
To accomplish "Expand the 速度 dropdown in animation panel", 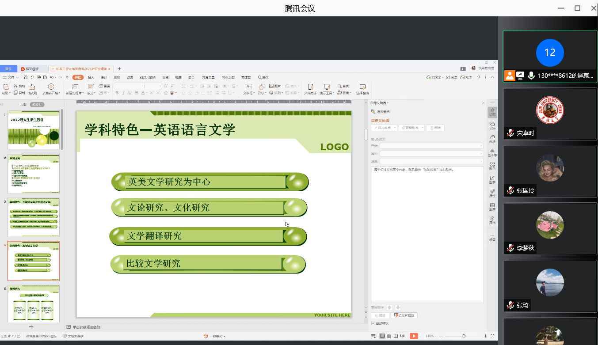I will click(x=431, y=162).
